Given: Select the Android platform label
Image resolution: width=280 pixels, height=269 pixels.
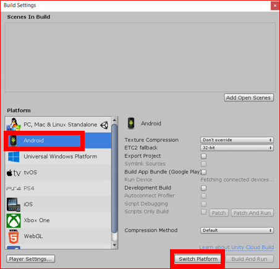Looking at the screenshot, I should pyautogui.click(x=33, y=141).
